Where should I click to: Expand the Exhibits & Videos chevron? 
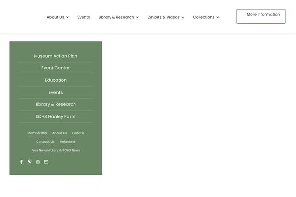pyautogui.click(x=183, y=17)
